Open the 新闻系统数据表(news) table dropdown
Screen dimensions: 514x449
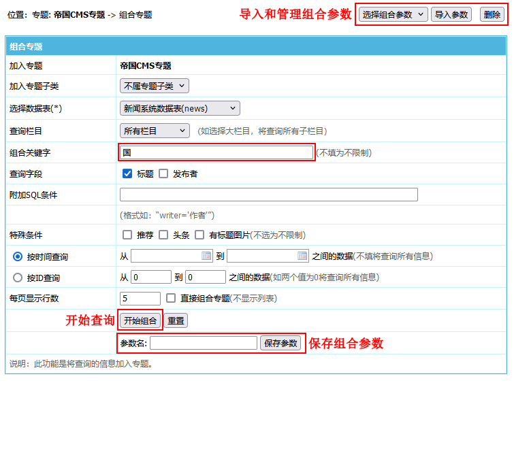pos(180,108)
